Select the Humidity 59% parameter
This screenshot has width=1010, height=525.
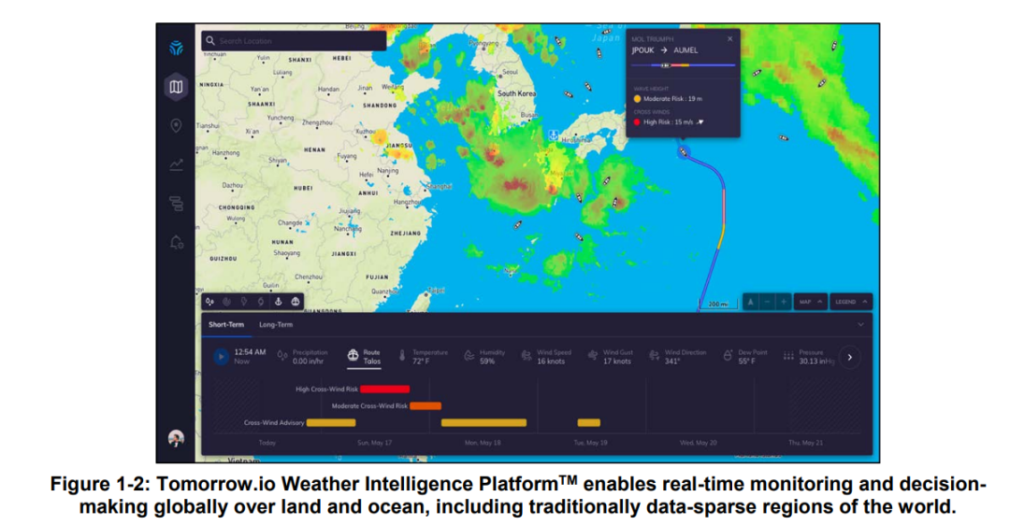[x=484, y=357]
